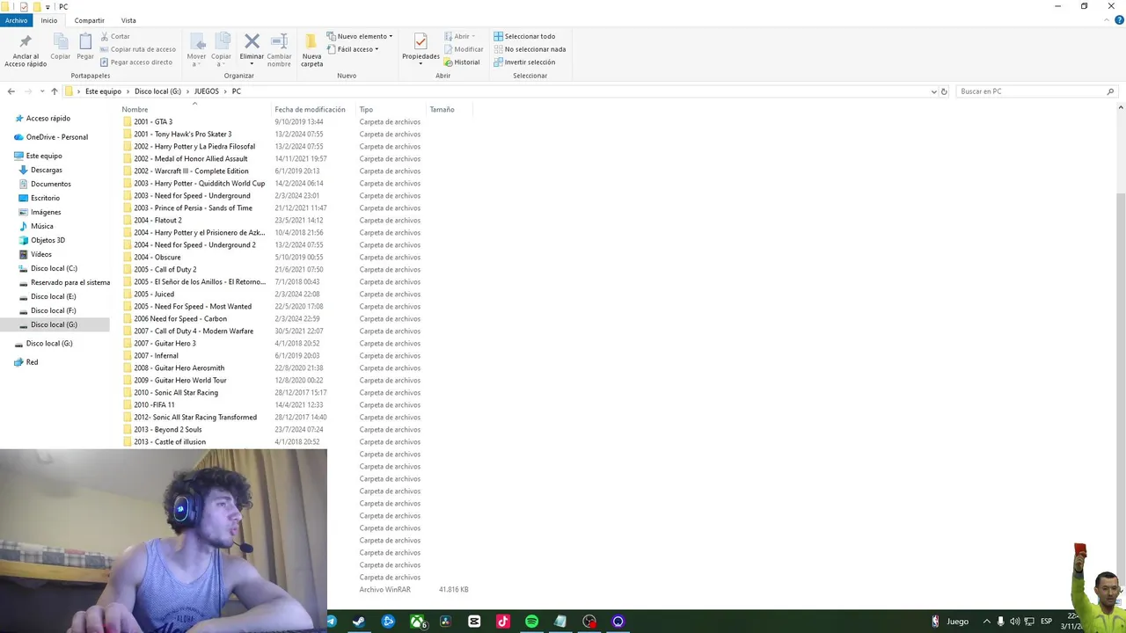Select Descargas in the navigation pane
The image size is (1126, 633).
coord(46,170)
